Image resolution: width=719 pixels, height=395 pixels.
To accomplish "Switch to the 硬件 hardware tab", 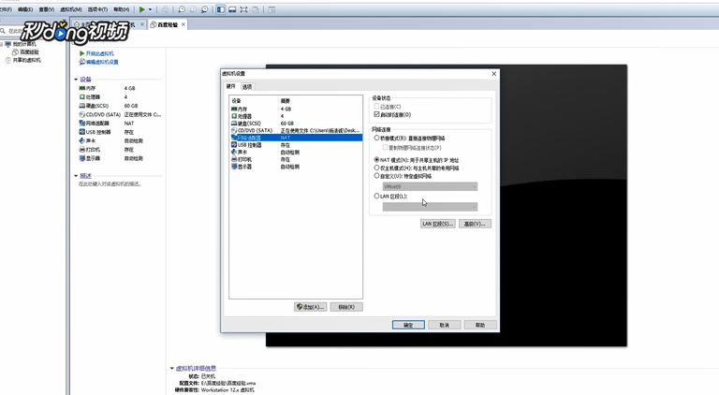I will click(230, 86).
